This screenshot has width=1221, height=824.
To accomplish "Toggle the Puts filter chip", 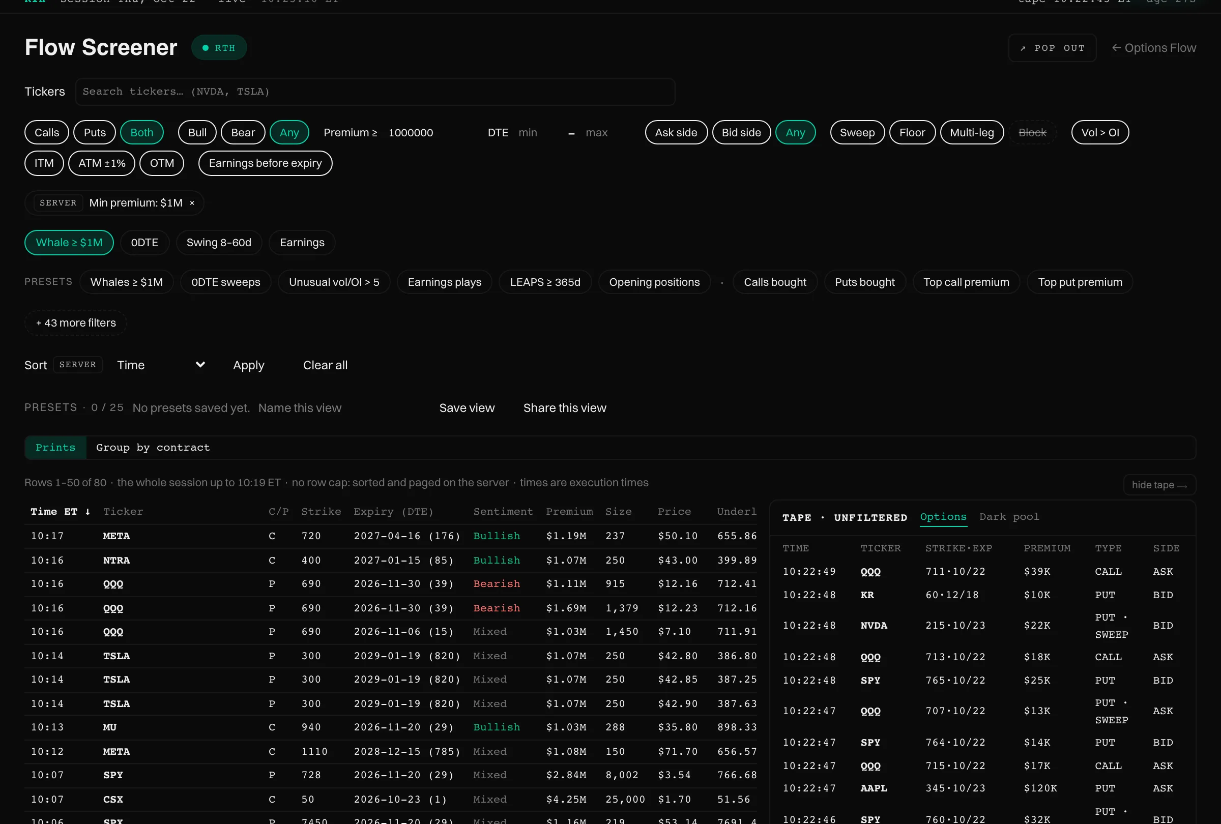I will click(x=95, y=132).
